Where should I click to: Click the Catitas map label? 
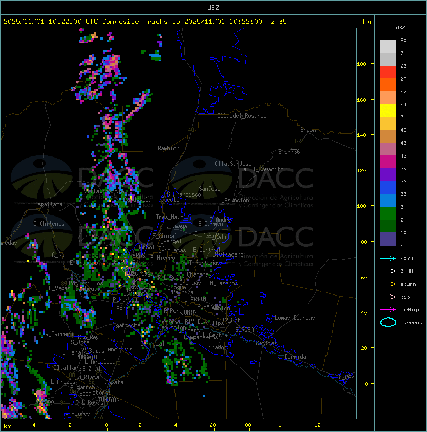[266, 343]
